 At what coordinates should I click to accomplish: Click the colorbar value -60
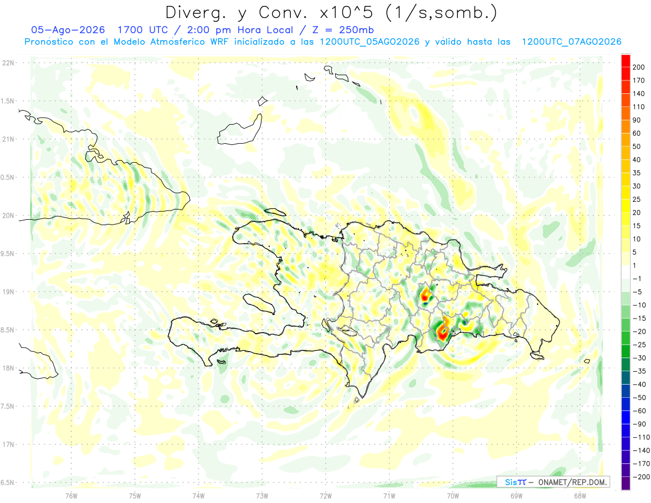pos(639,411)
